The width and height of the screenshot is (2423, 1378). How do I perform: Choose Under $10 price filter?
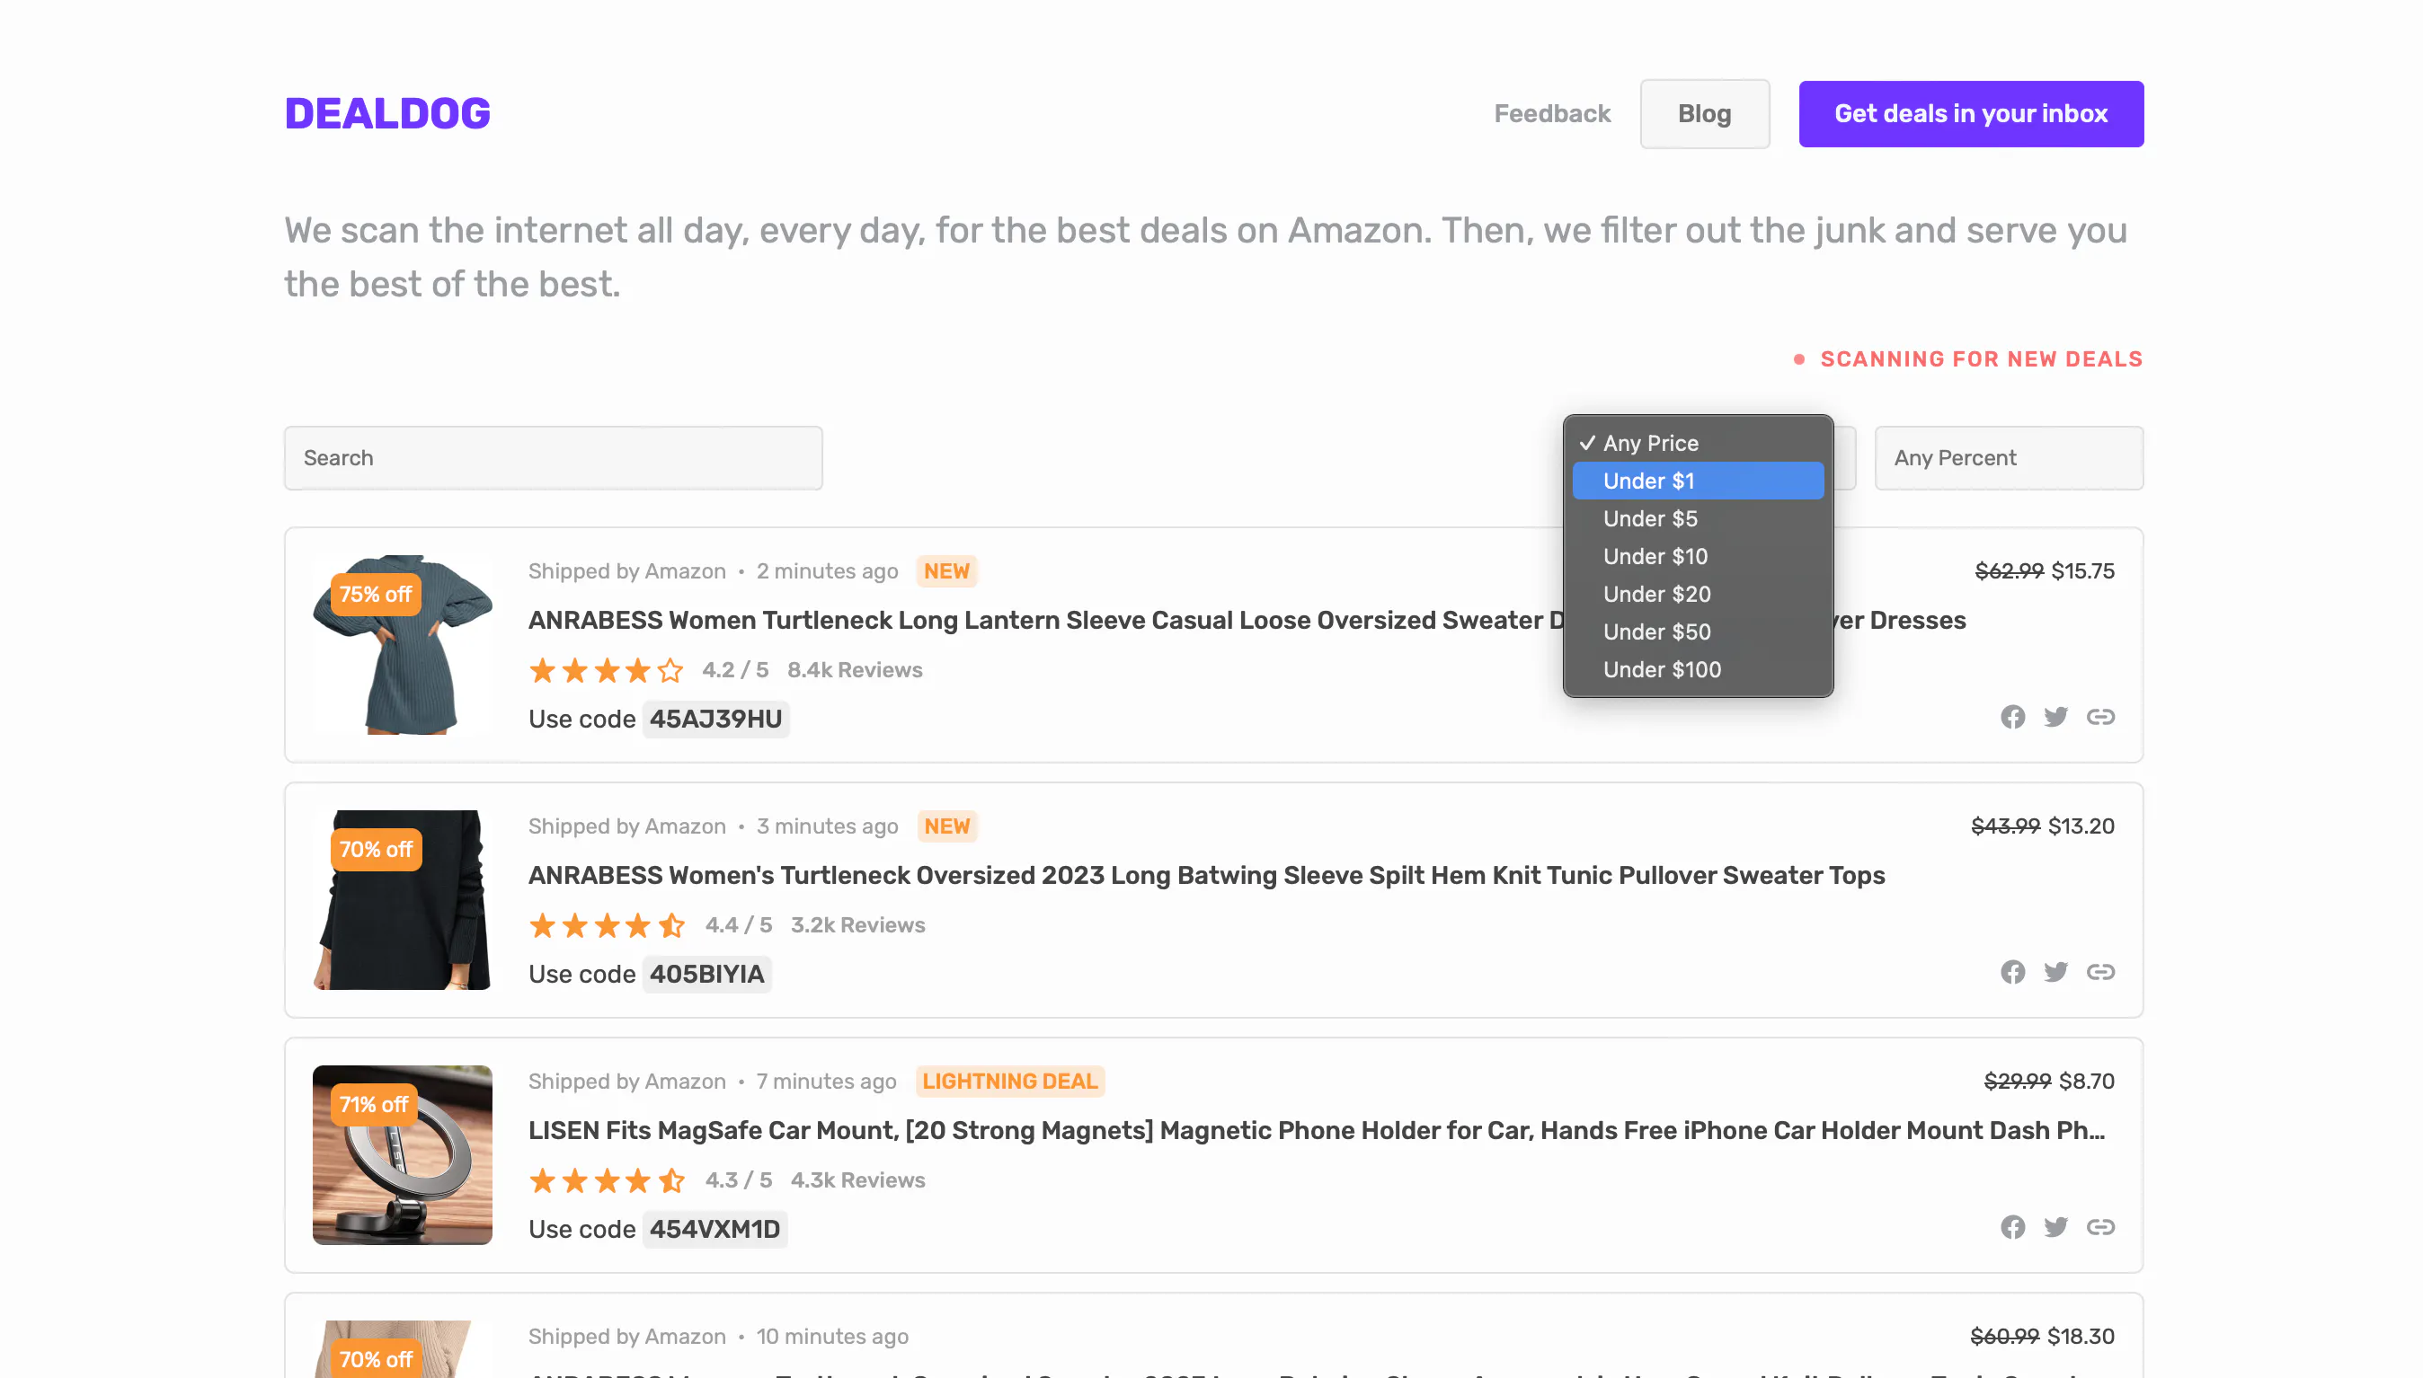[1698, 557]
